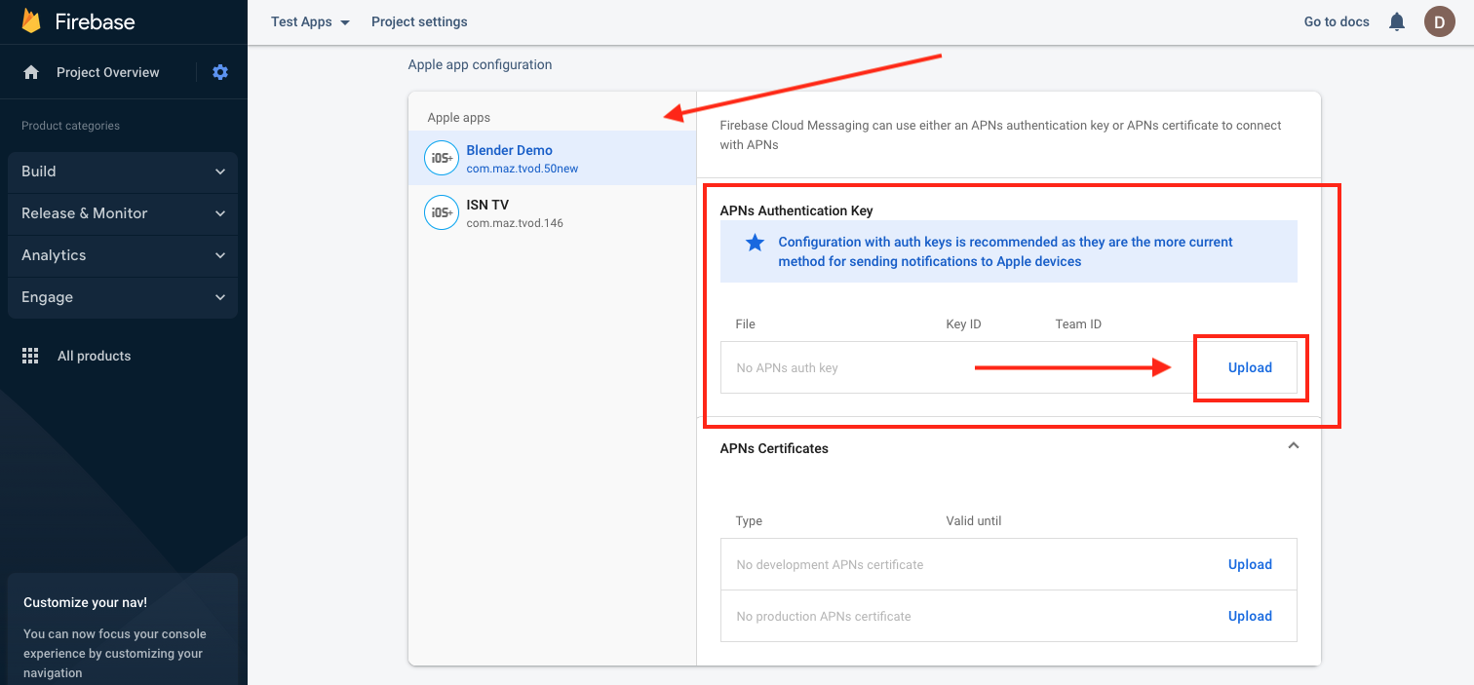Click the Product categories label
1474x685 pixels.
click(70, 126)
